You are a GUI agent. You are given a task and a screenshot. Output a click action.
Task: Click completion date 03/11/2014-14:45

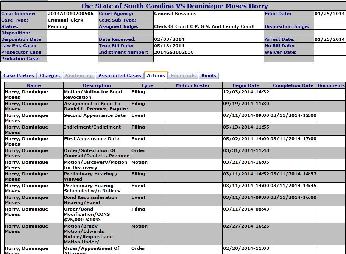293,186
